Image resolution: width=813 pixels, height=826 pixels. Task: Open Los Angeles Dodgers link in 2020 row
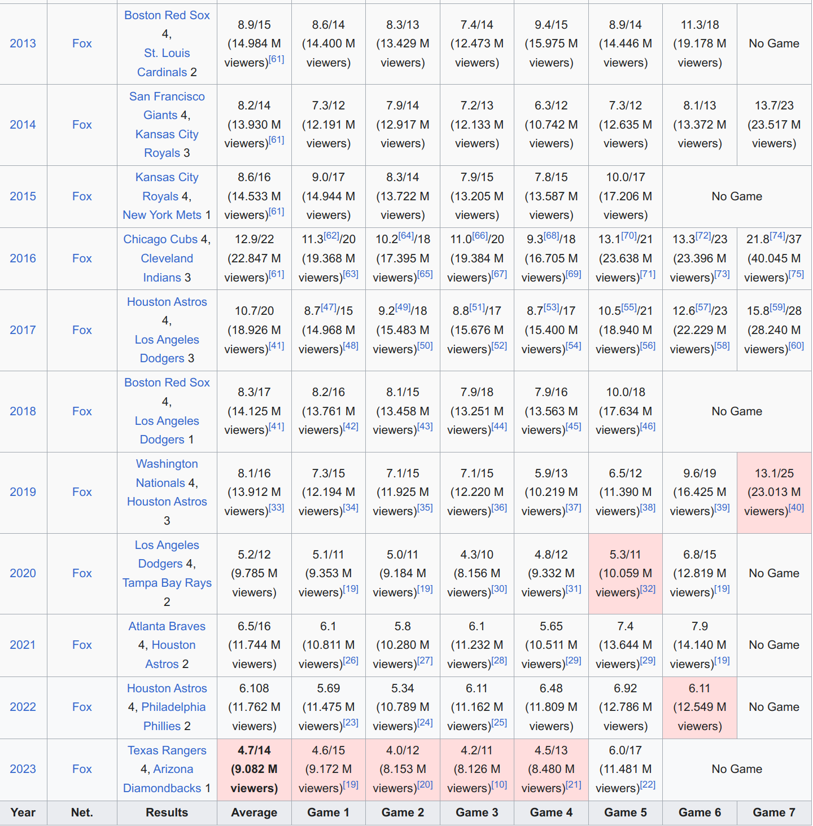click(167, 555)
